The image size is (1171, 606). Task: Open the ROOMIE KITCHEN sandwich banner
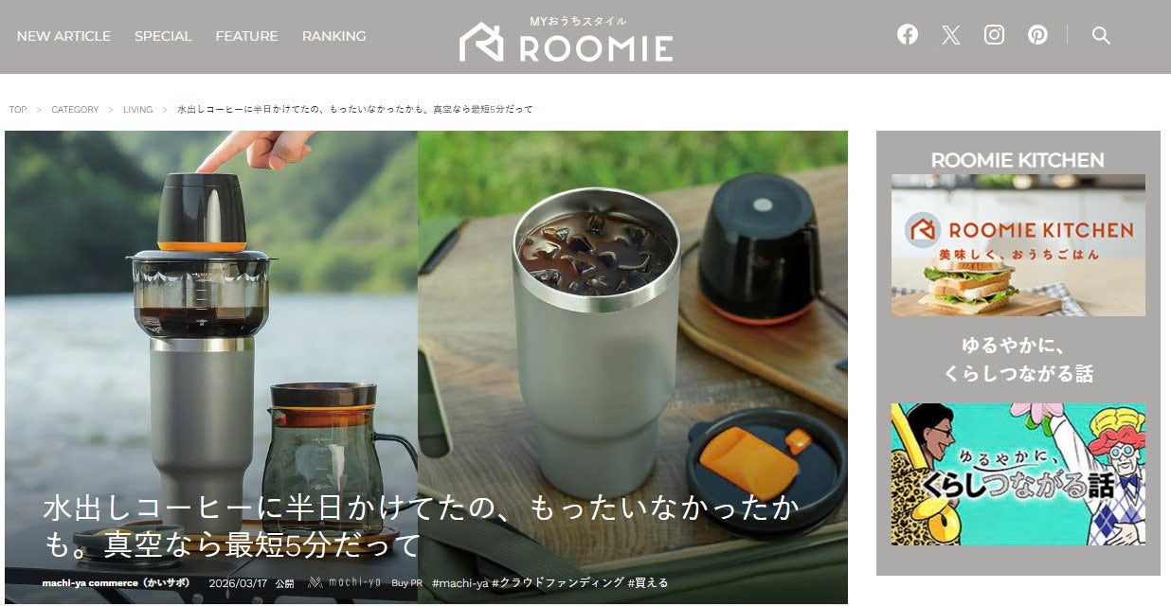click(x=1018, y=245)
